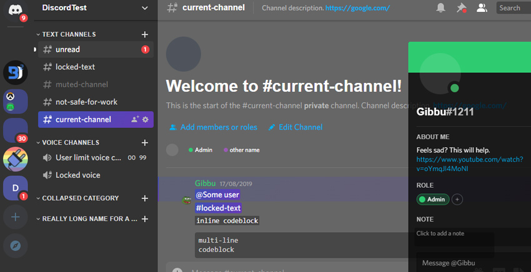Image resolution: width=531 pixels, height=272 pixels.
Task: Open pinned messages icon
Action: 461,7
